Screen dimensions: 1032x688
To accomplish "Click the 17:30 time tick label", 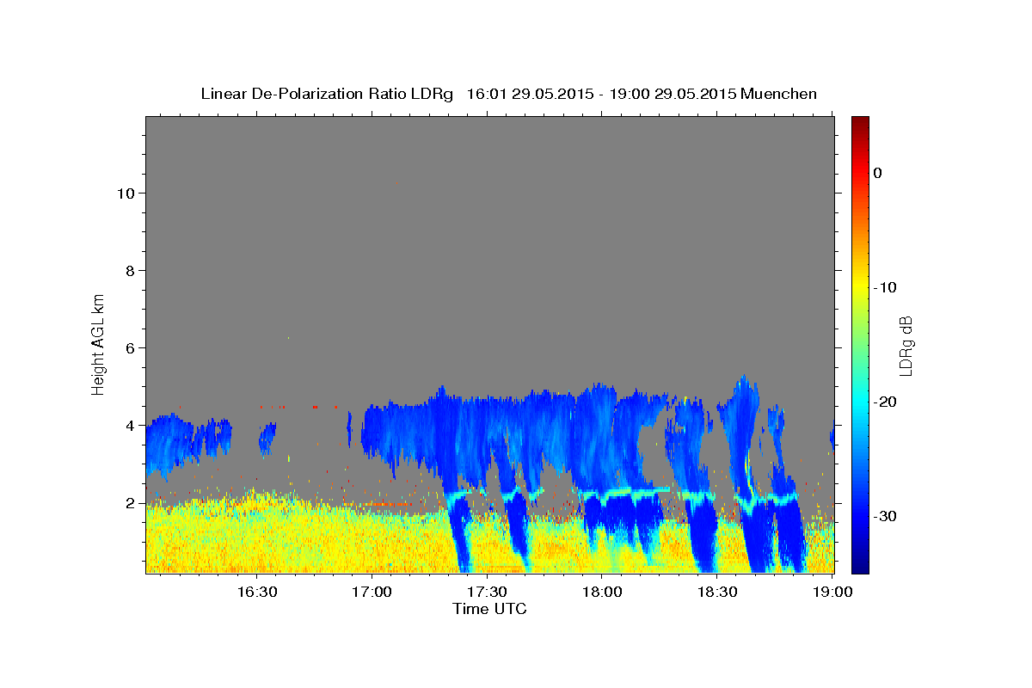I will (487, 592).
